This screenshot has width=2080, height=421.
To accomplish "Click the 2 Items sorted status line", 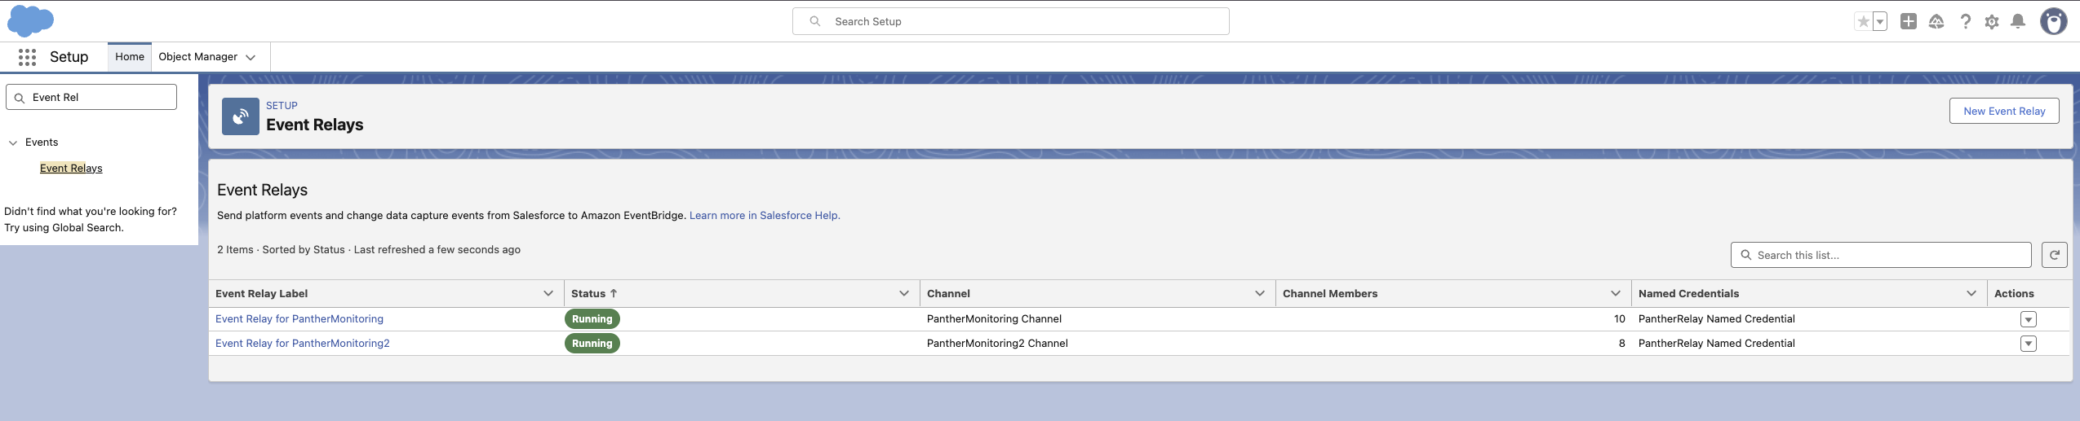I will (x=369, y=250).
